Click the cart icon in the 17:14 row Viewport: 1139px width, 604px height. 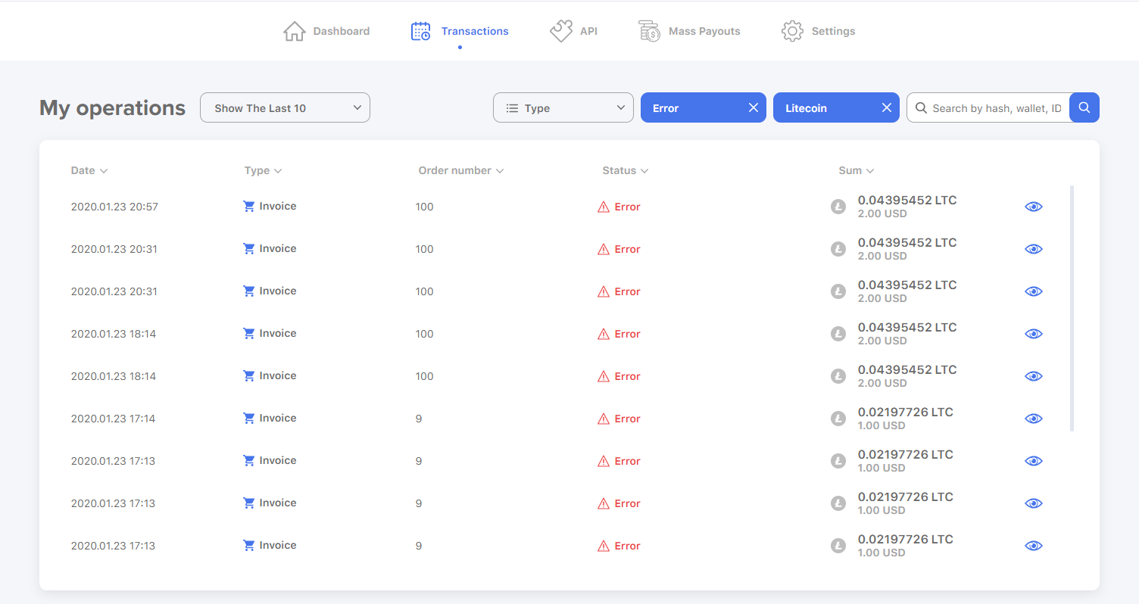248,418
